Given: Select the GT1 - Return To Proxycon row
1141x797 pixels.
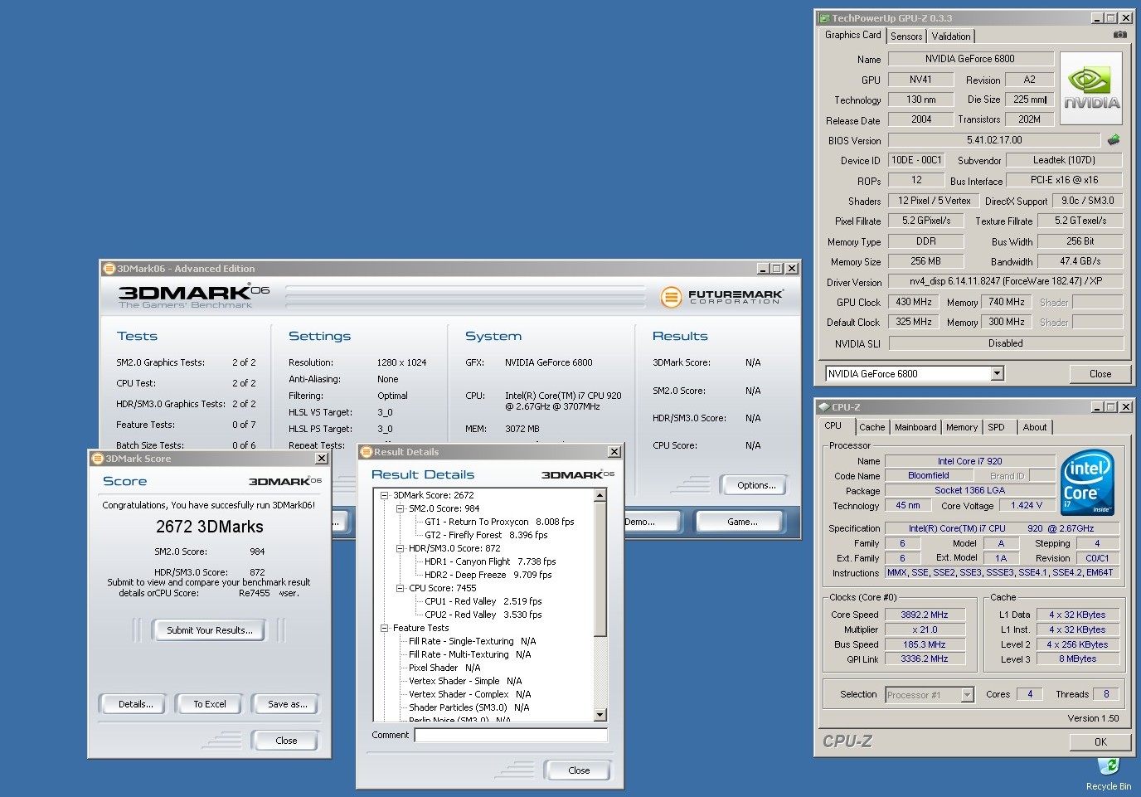Looking at the screenshot, I should click(x=499, y=522).
